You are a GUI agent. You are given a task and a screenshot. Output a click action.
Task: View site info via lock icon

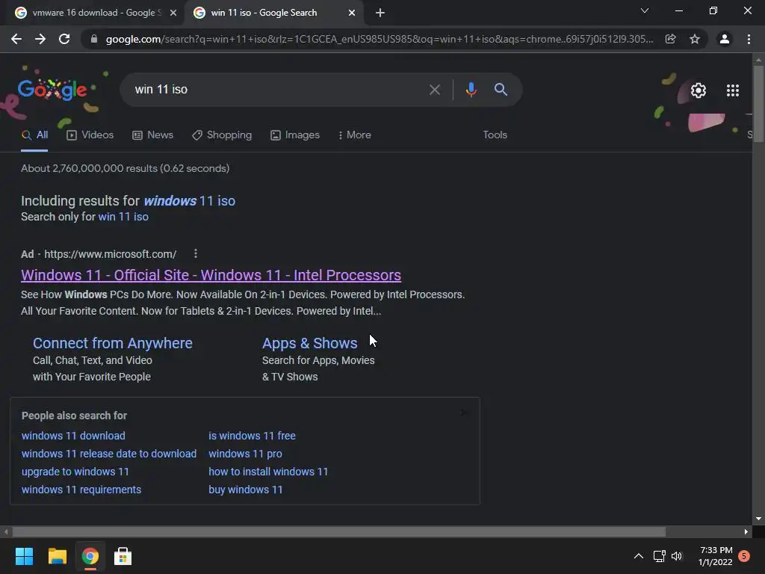click(94, 39)
